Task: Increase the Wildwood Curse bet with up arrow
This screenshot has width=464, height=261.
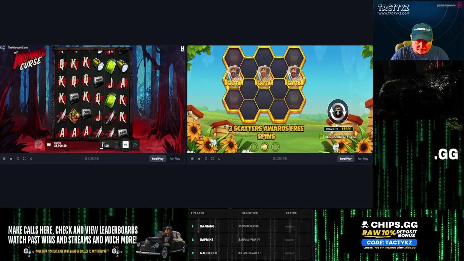Action: [116, 143]
